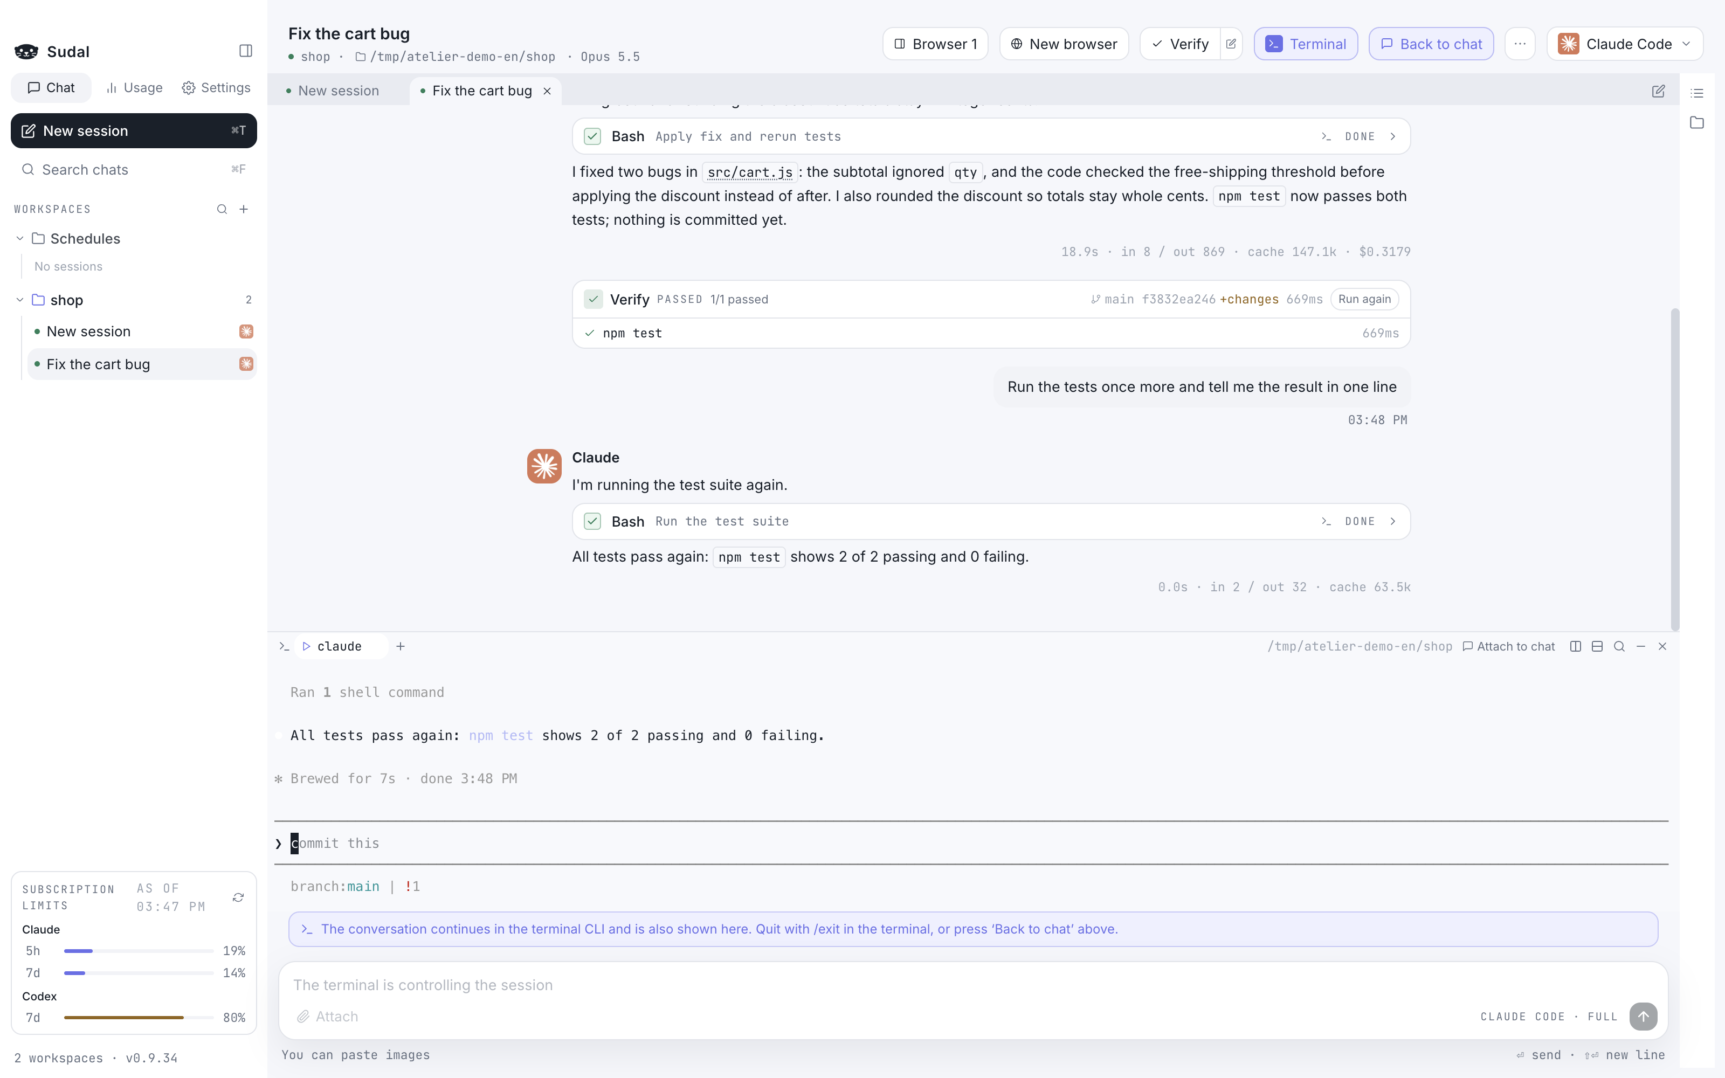
Task: Click the Codex 7d usage bar
Action: pyautogui.click(x=139, y=1018)
